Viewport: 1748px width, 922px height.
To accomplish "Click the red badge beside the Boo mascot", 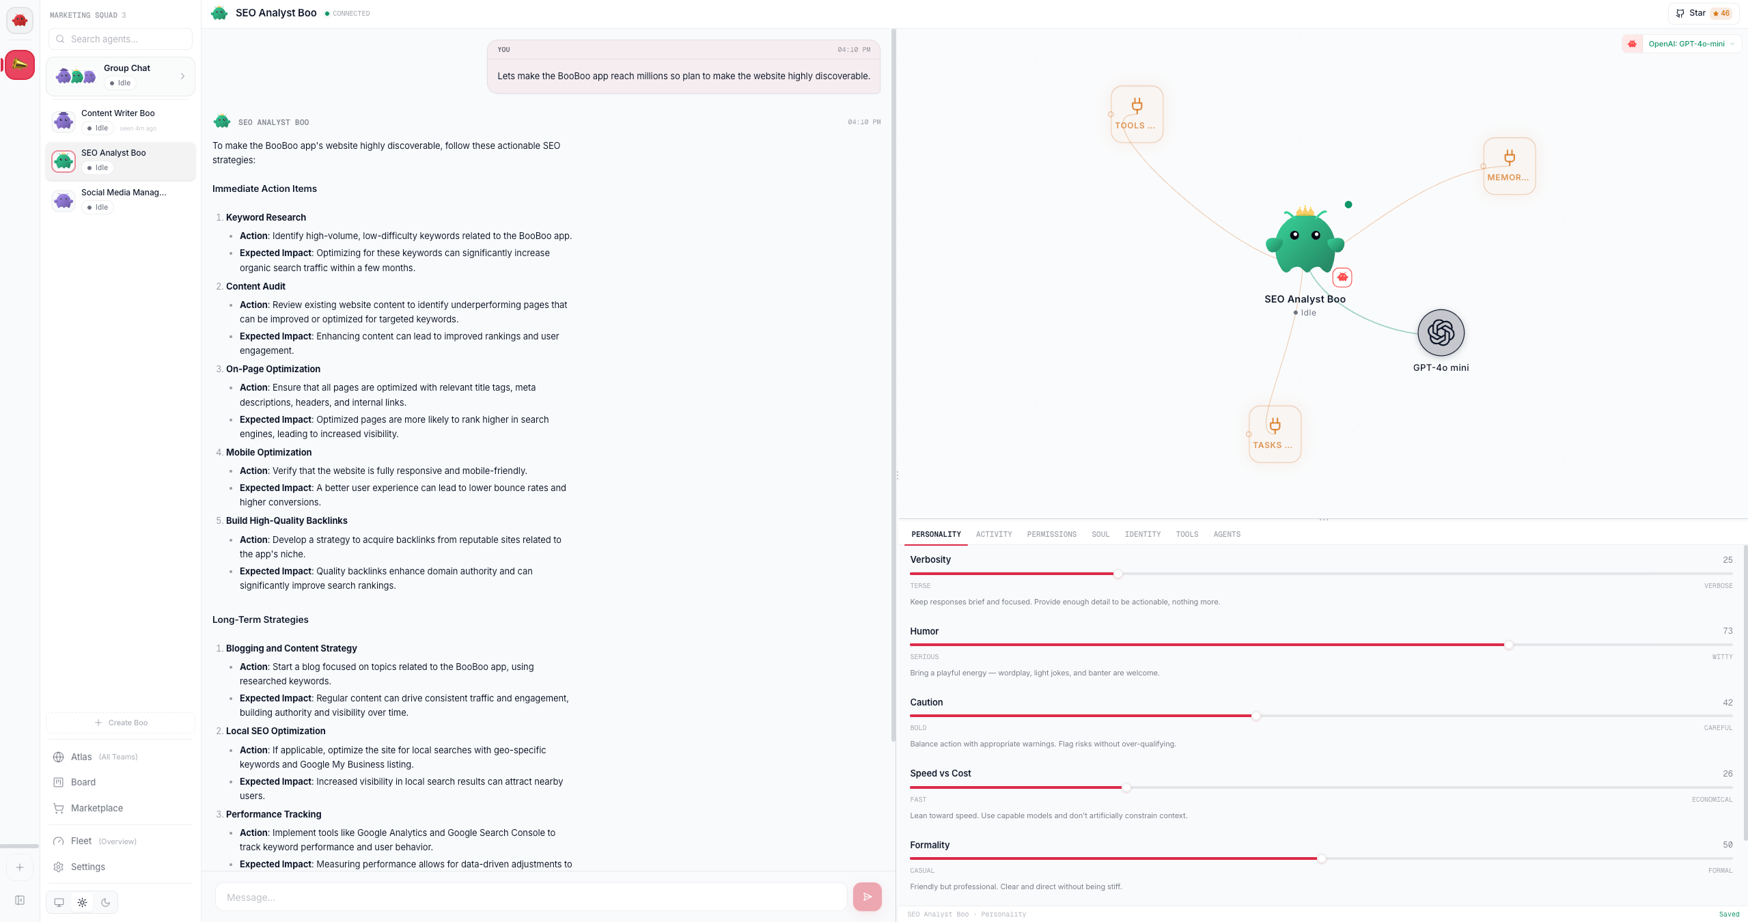I will [x=1342, y=277].
